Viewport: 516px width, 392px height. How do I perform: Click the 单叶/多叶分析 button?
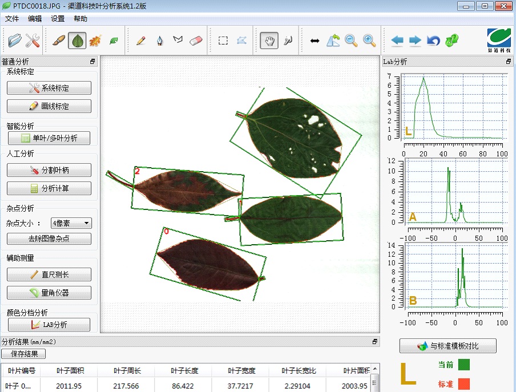click(49, 138)
